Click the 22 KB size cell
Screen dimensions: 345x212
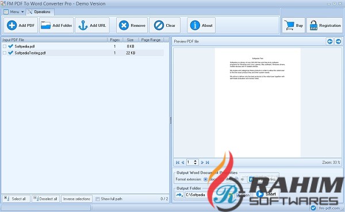click(131, 53)
